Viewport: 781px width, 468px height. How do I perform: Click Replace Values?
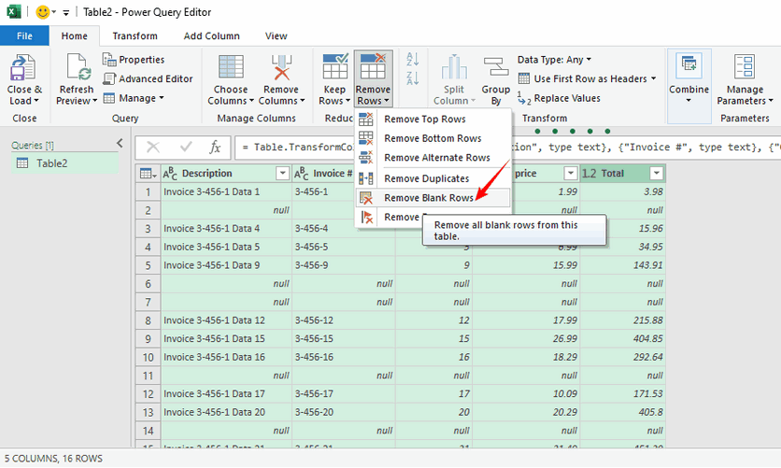point(559,99)
